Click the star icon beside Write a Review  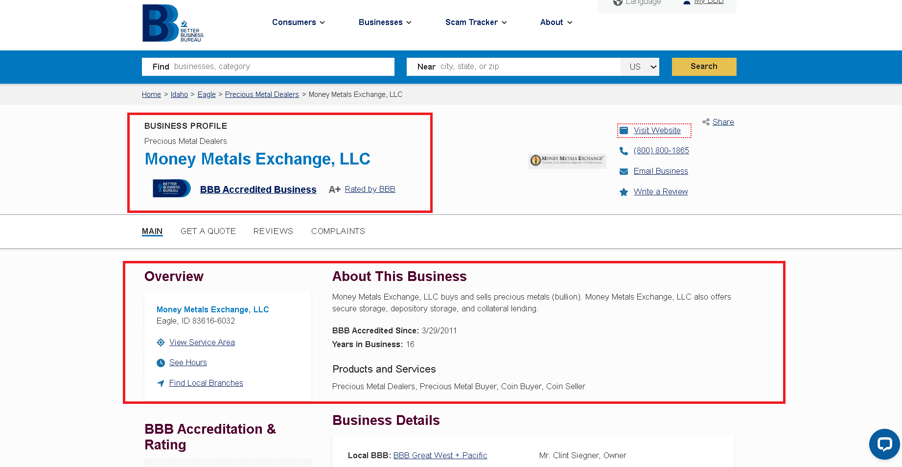click(x=624, y=192)
